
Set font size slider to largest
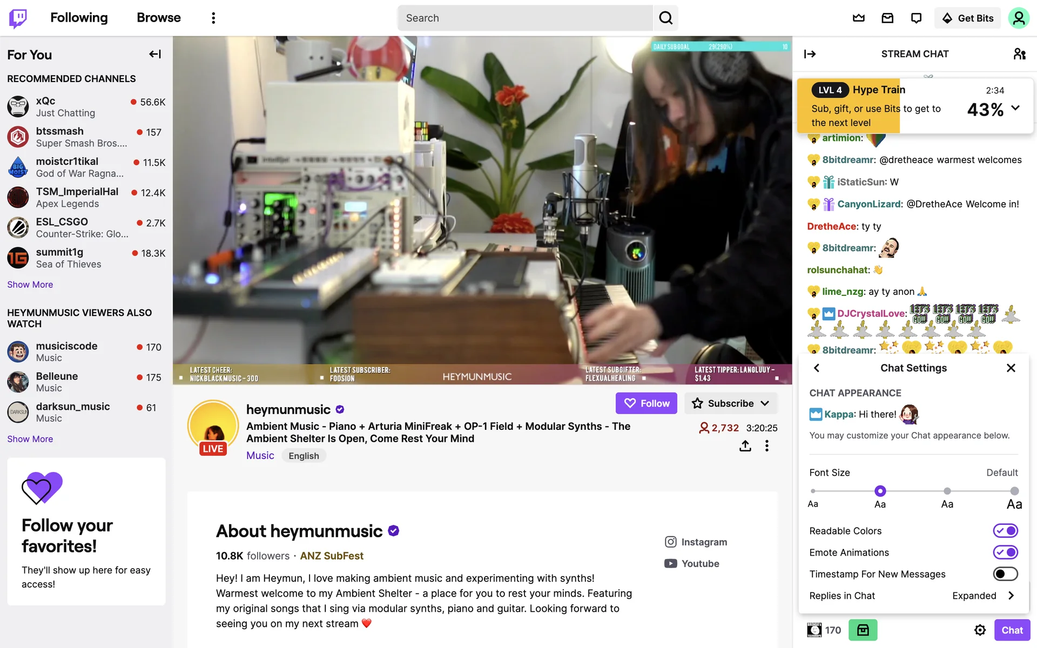pyautogui.click(x=1014, y=491)
